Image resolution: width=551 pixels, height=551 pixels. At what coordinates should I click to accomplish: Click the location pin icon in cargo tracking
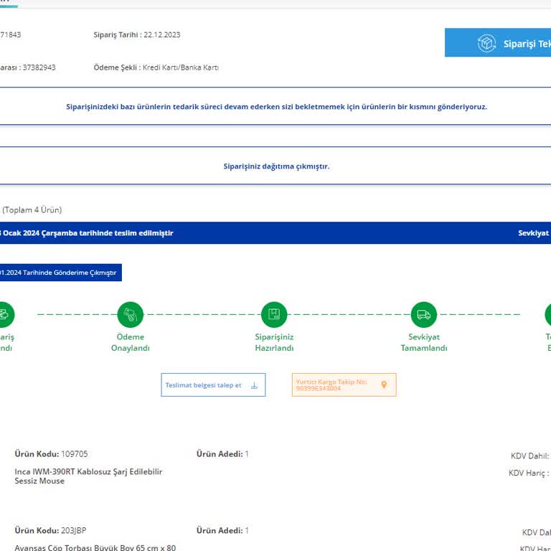pos(384,385)
